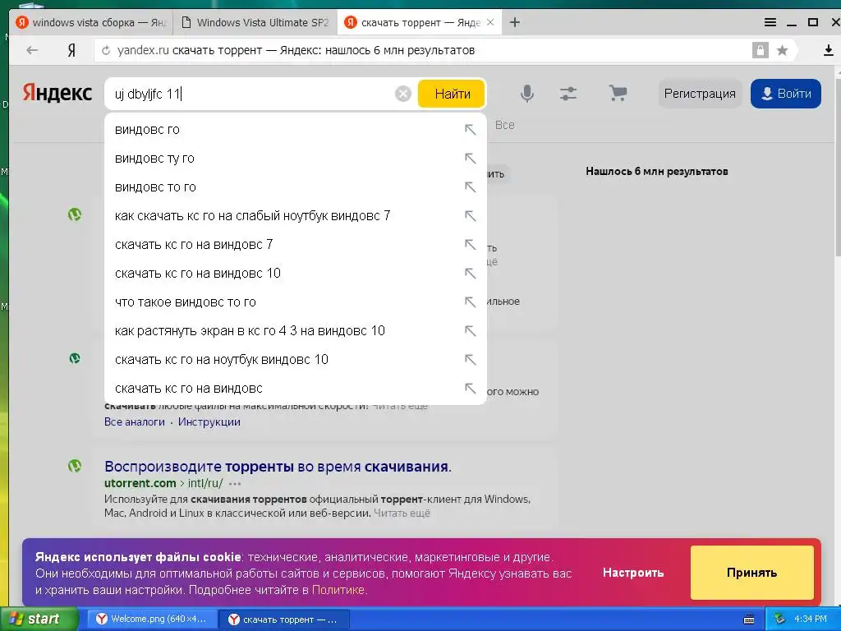The image size is (841, 631).
Task: Choose suggestion 'виндовс то го'
Action: (295, 187)
